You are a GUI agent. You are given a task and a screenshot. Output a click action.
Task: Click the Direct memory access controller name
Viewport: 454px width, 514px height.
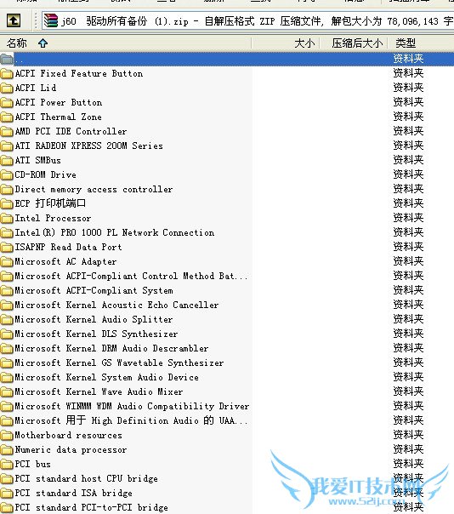pos(94,190)
